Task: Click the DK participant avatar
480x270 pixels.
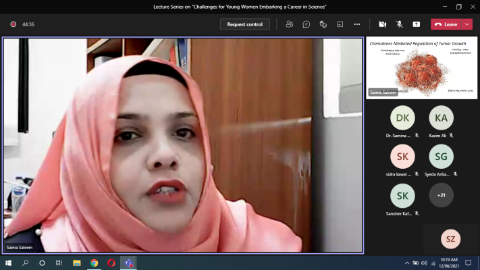Action: (x=402, y=118)
